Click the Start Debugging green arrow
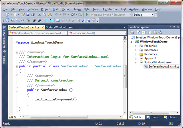The width and height of the screenshot is (183, 128). tap(87, 15)
